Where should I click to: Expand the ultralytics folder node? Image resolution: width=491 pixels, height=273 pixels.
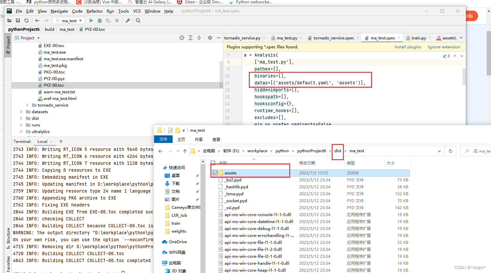pos(21,131)
